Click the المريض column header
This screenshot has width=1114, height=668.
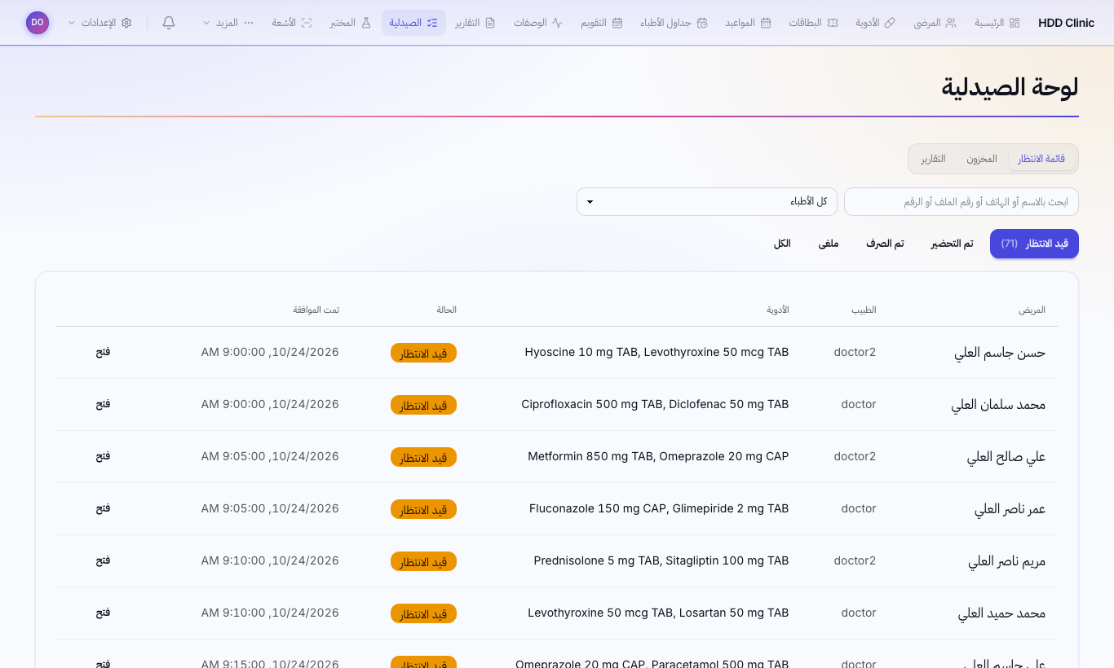coord(1032,310)
